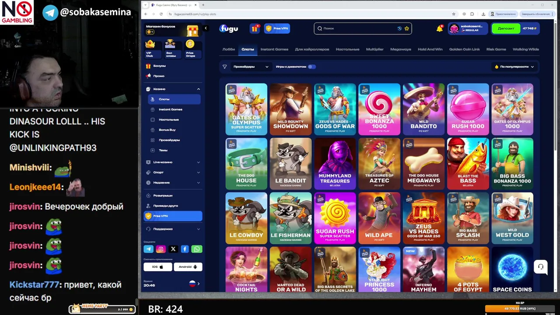
Task: Switch to the Лобби tab
Action: pos(228,49)
